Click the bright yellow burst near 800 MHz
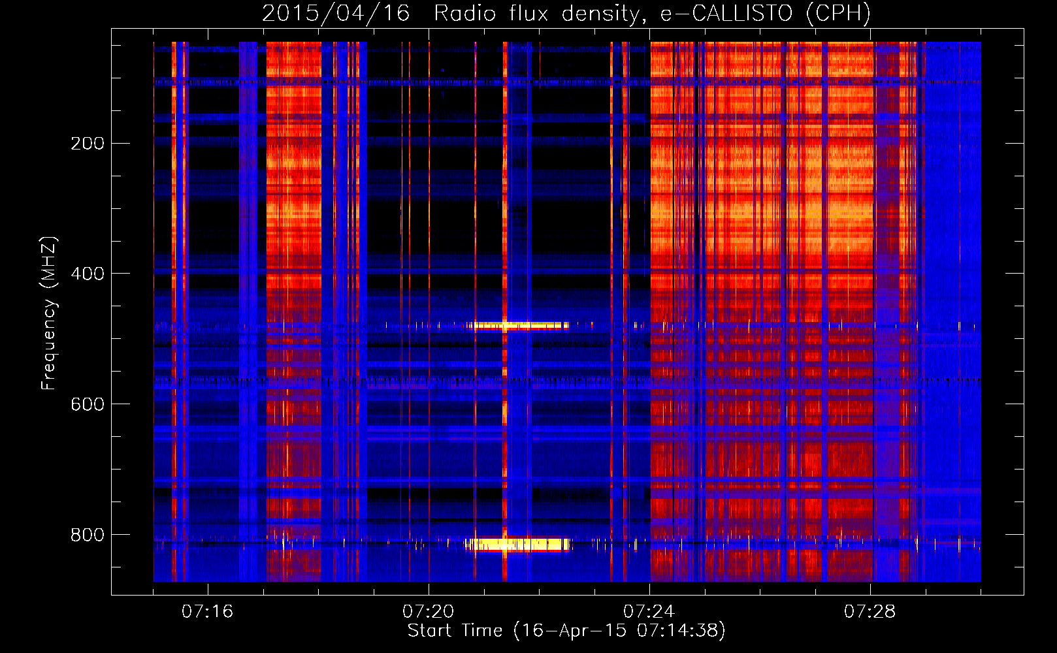1057x653 pixels. (519, 544)
